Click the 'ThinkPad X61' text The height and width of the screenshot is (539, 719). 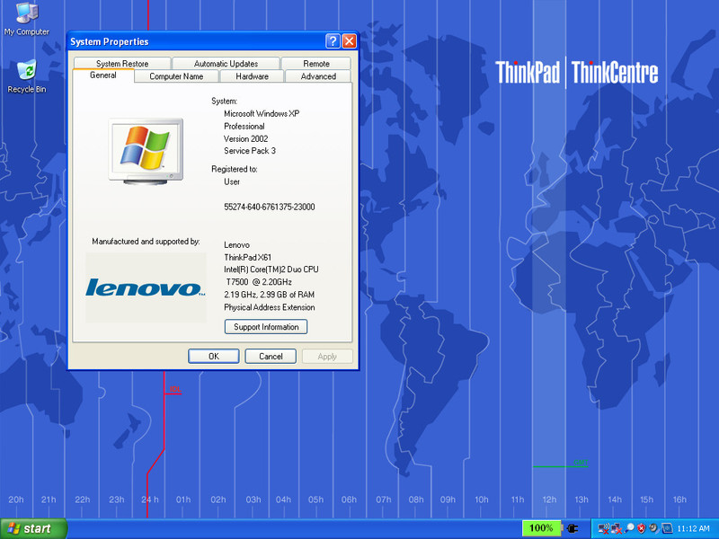[248, 257]
